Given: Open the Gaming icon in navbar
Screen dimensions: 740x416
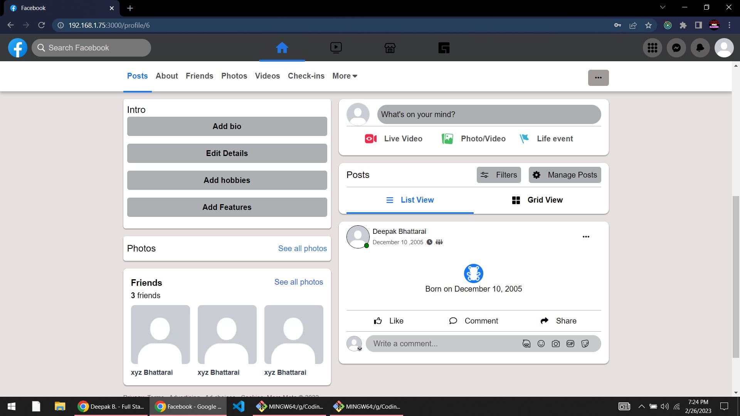Looking at the screenshot, I should (444, 48).
